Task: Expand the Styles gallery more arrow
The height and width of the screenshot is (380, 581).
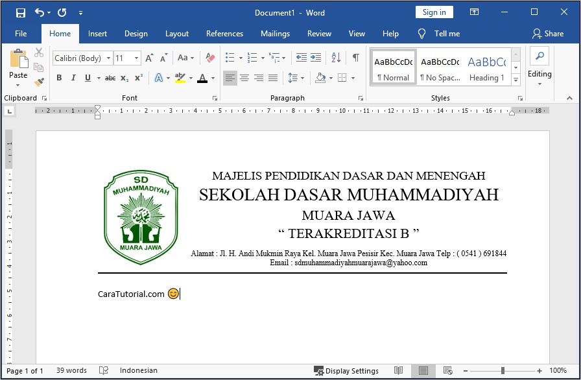Action: pos(516,80)
